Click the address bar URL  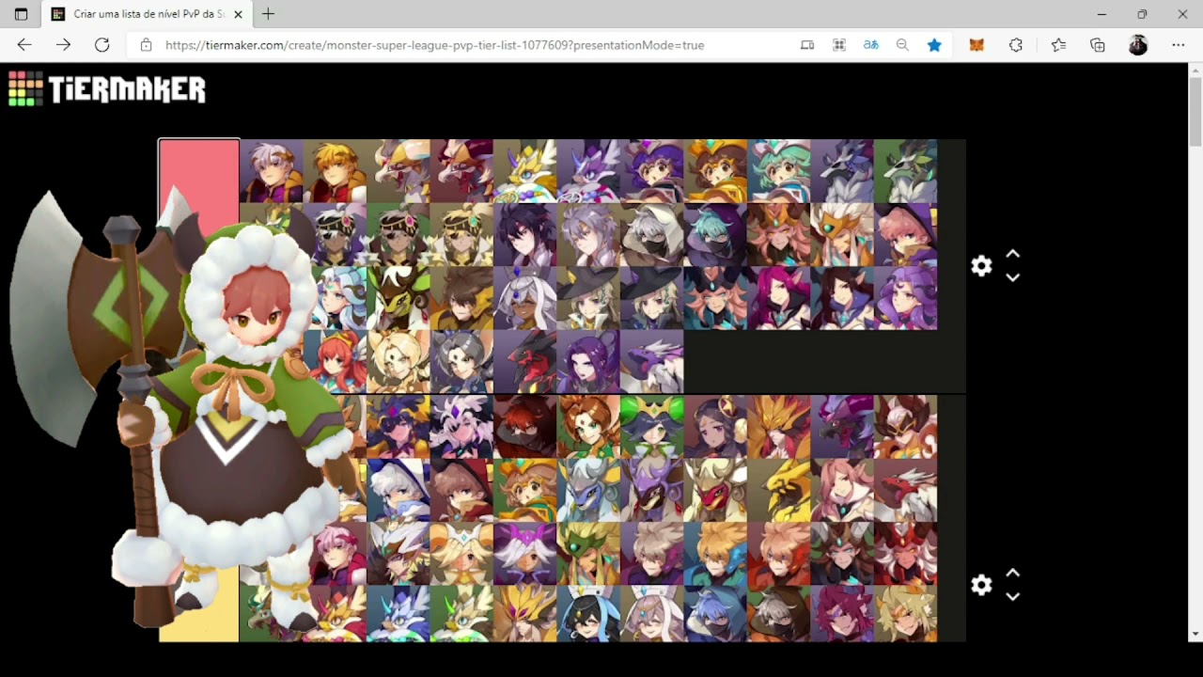coord(434,44)
